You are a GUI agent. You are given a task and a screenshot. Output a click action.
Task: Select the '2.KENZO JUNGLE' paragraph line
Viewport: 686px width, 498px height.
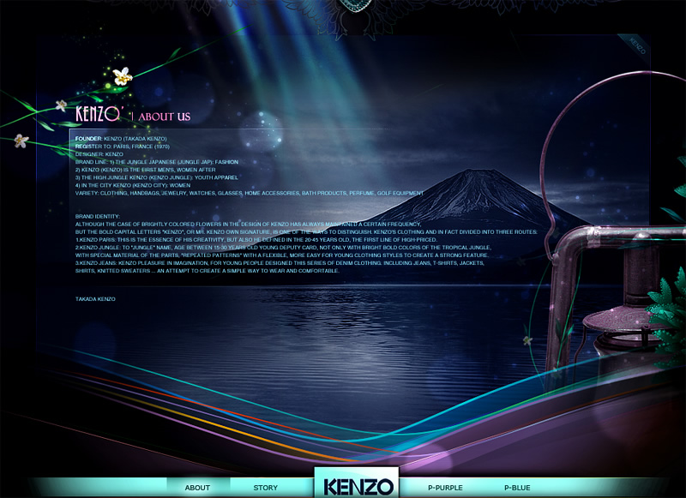[x=283, y=248]
